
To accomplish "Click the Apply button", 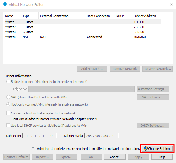I will [x=138, y=157].
